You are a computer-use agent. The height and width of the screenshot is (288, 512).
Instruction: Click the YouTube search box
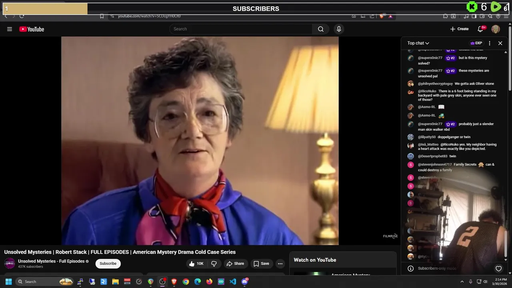click(241, 29)
